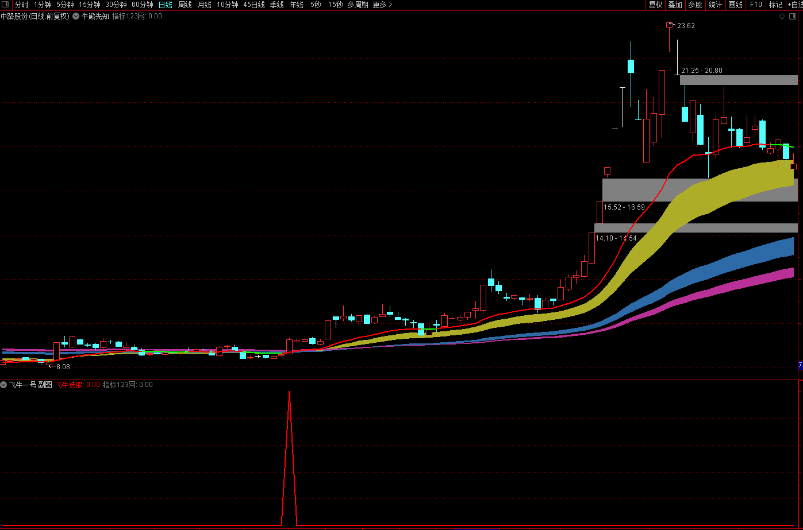This screenshot has width=803, height=530.
Task: Click the 21.25 - 20.80 gap zone label
Action: point(702,71)
